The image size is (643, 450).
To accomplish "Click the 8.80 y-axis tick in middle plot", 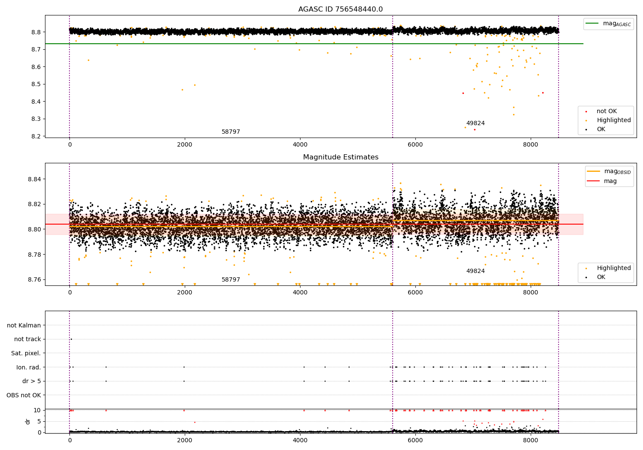I will click(34, 229).
